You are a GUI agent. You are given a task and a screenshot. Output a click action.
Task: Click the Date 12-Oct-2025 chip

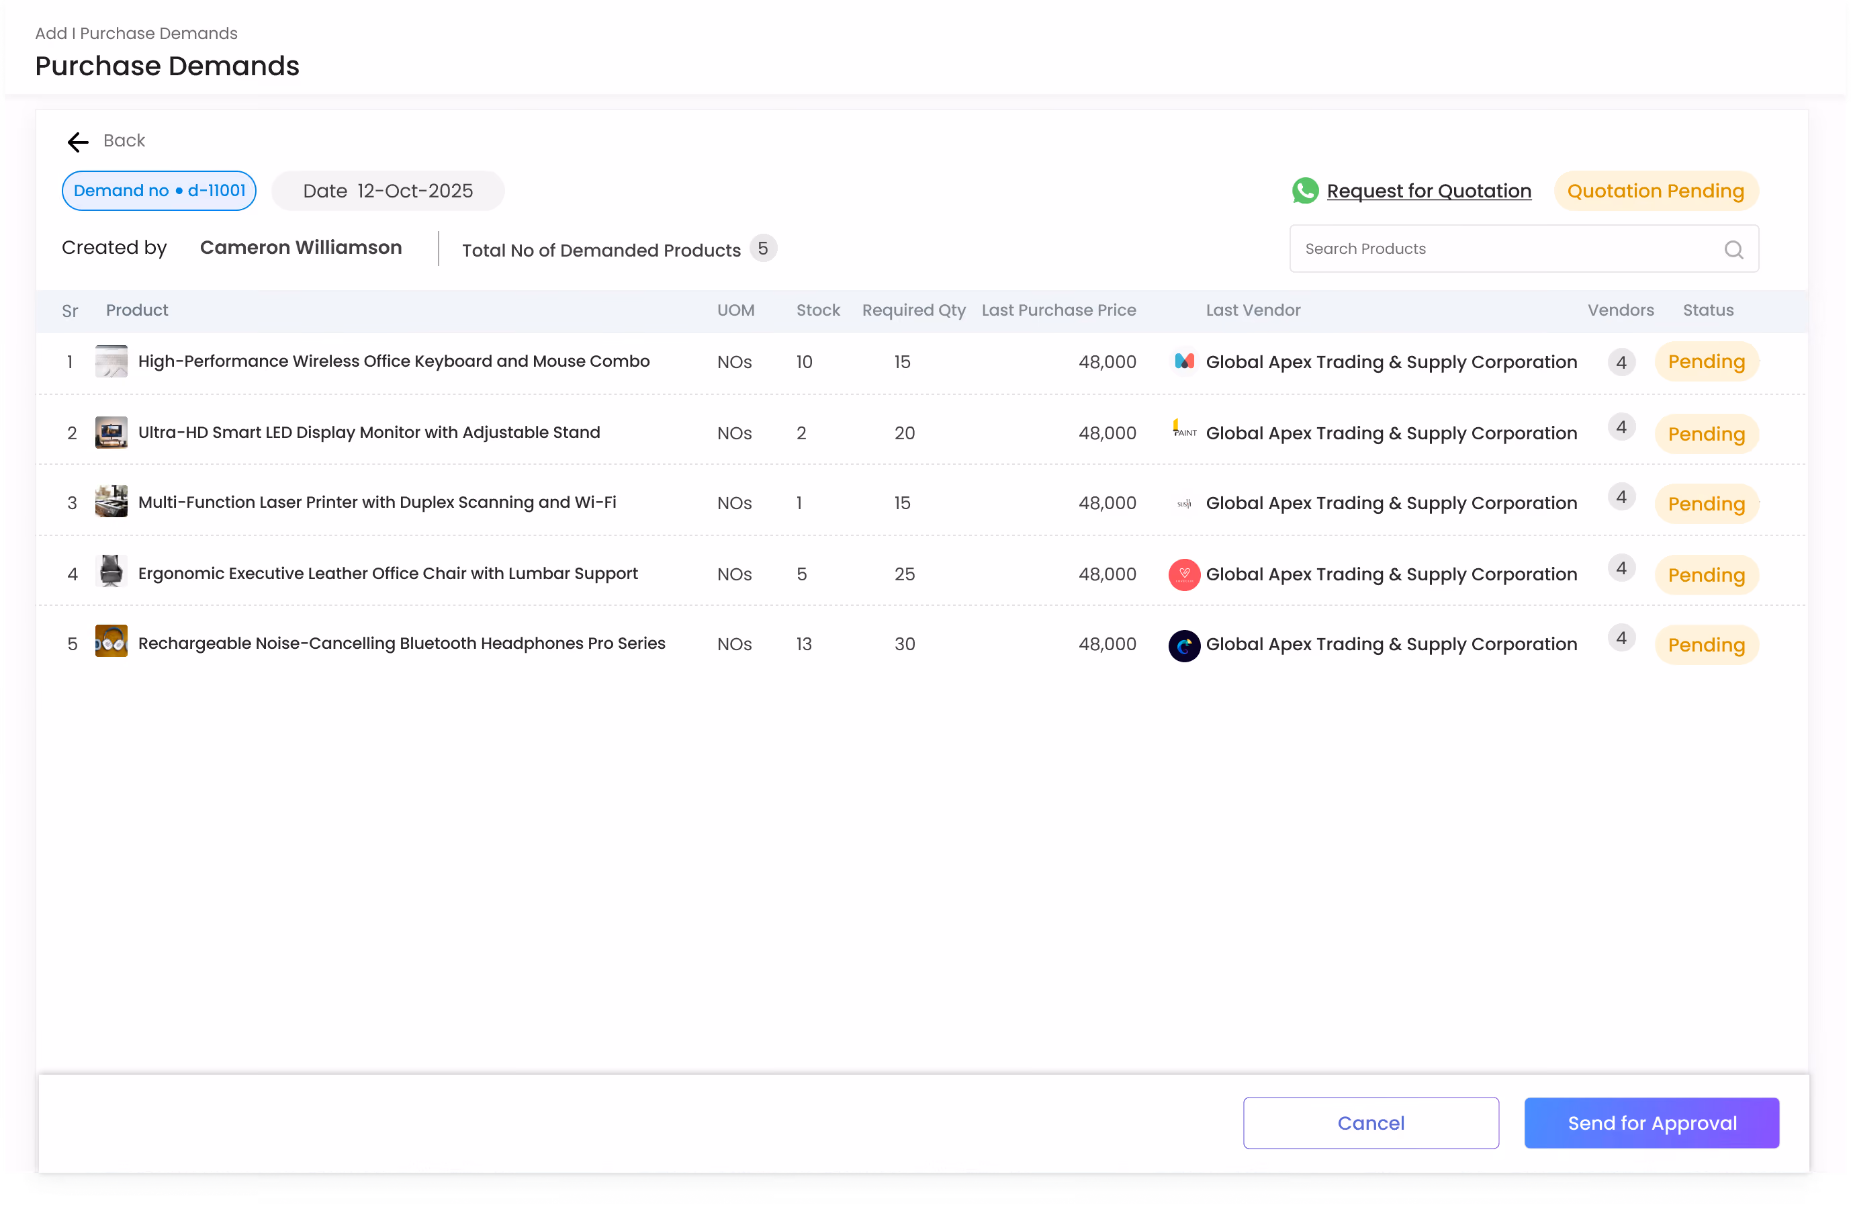pos(388,191)
